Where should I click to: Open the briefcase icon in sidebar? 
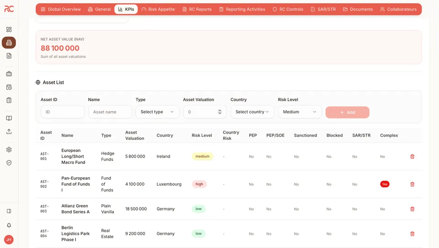[x=9, y=74]
